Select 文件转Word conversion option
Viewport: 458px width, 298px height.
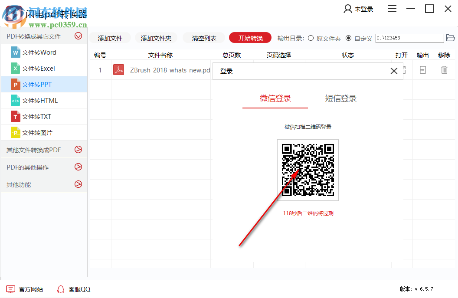[44, 52]
